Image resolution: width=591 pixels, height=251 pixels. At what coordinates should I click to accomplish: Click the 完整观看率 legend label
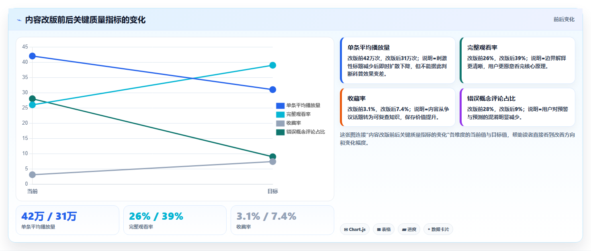click(299, 114)
